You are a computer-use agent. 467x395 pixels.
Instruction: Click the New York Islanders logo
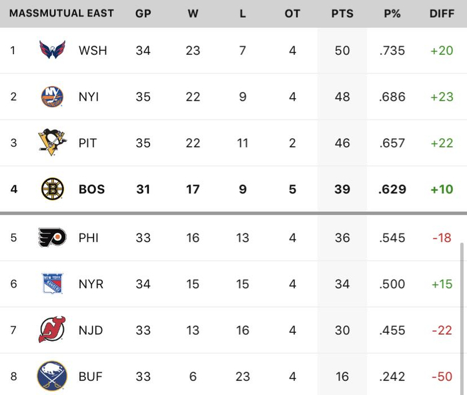tap(53, 97)
